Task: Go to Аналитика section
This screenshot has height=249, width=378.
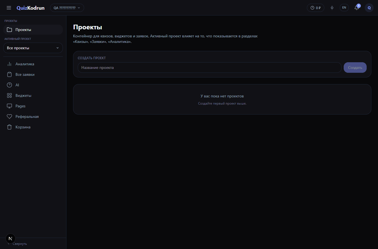Action: pos(33,64)
